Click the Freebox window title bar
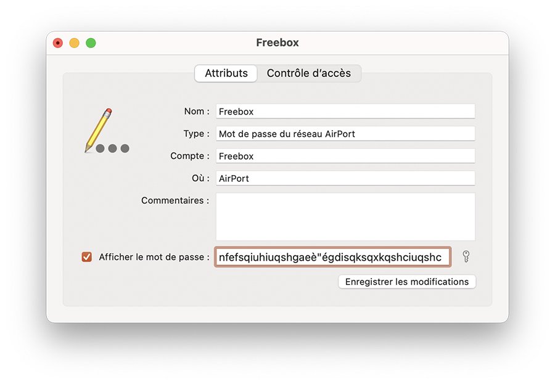Screen dimensions: 555x384 277,43
